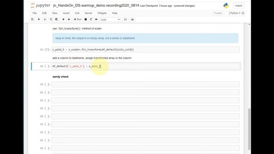This screenshot has width=274, height=154.
Task: Move selected cell down arrow
Action: click(69, 19)
